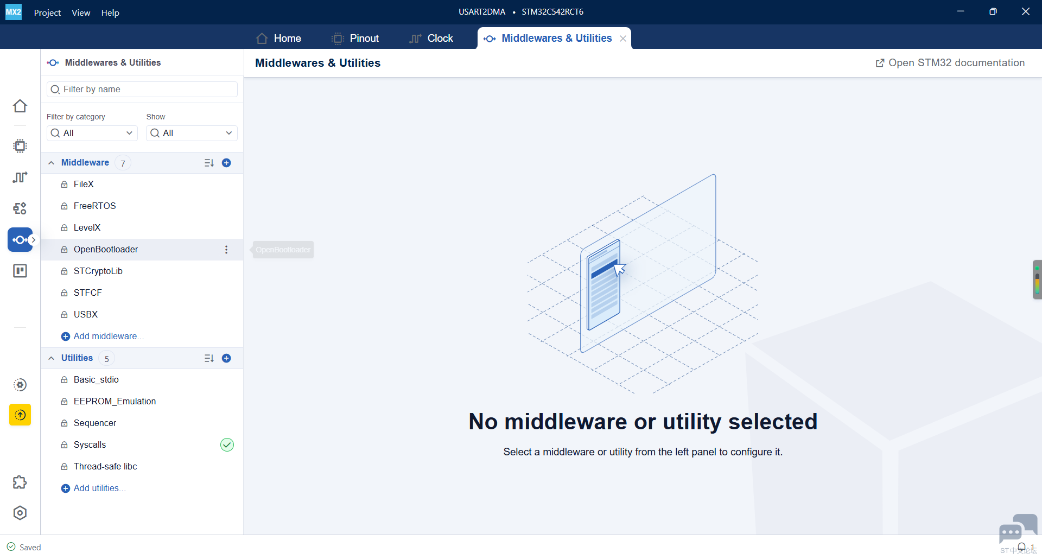Click the yellow update icon in sidebar
Image resolution: width=1042 pixels, height=559 pixels.
click(x=20, y=415)
